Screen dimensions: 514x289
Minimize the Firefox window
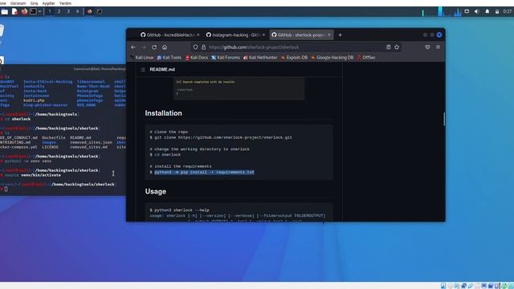click(x=425, y=35)
